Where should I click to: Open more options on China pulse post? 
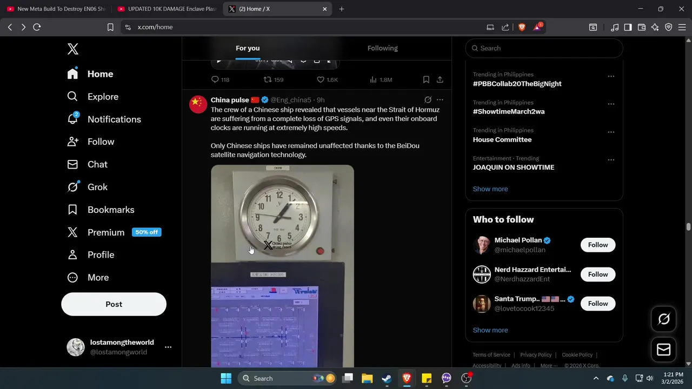(440, 100)
